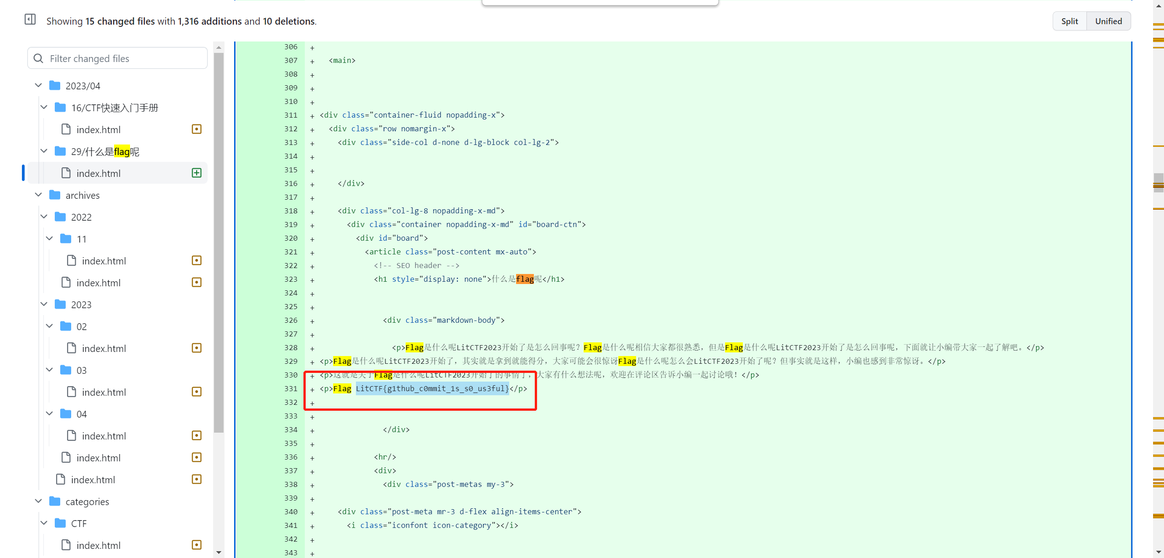Collapse the 2023/04 folder chevron
Screen dimensions: 1164x558
pos(38,86)
